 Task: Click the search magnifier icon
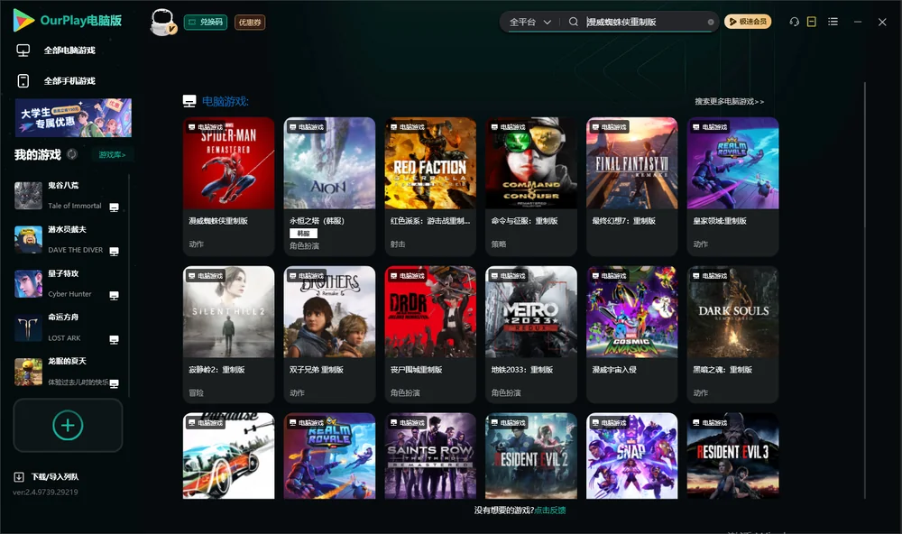pos(574,22)
